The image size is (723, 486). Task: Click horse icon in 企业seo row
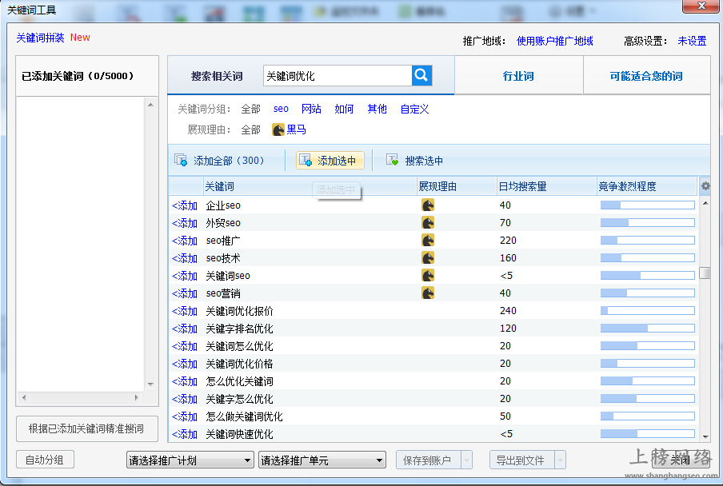pos(428,205)
